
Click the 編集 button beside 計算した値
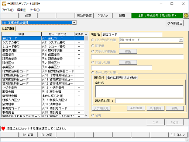128,62
